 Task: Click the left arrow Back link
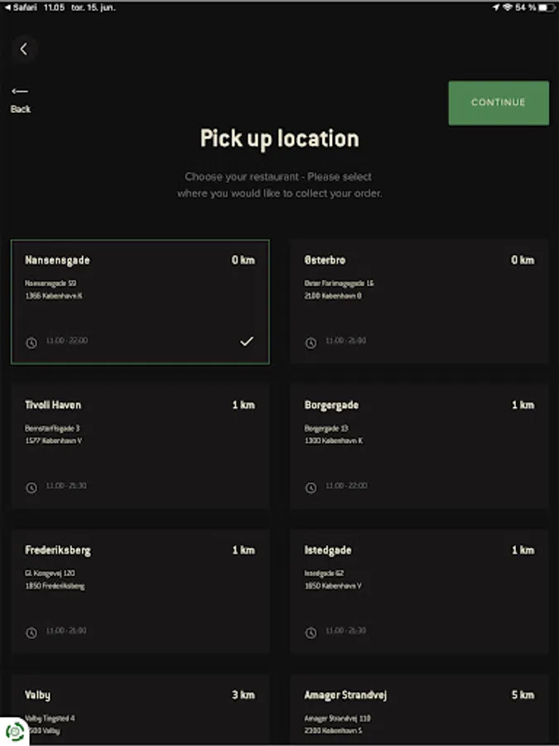click(21, 99)
